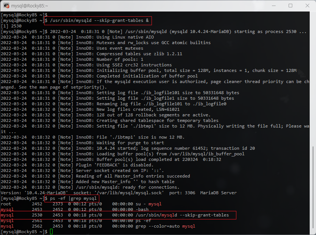Image resolution: width=316 pixels, height=235 pixels.
Task: Close the terminal window
Action: 307,6
